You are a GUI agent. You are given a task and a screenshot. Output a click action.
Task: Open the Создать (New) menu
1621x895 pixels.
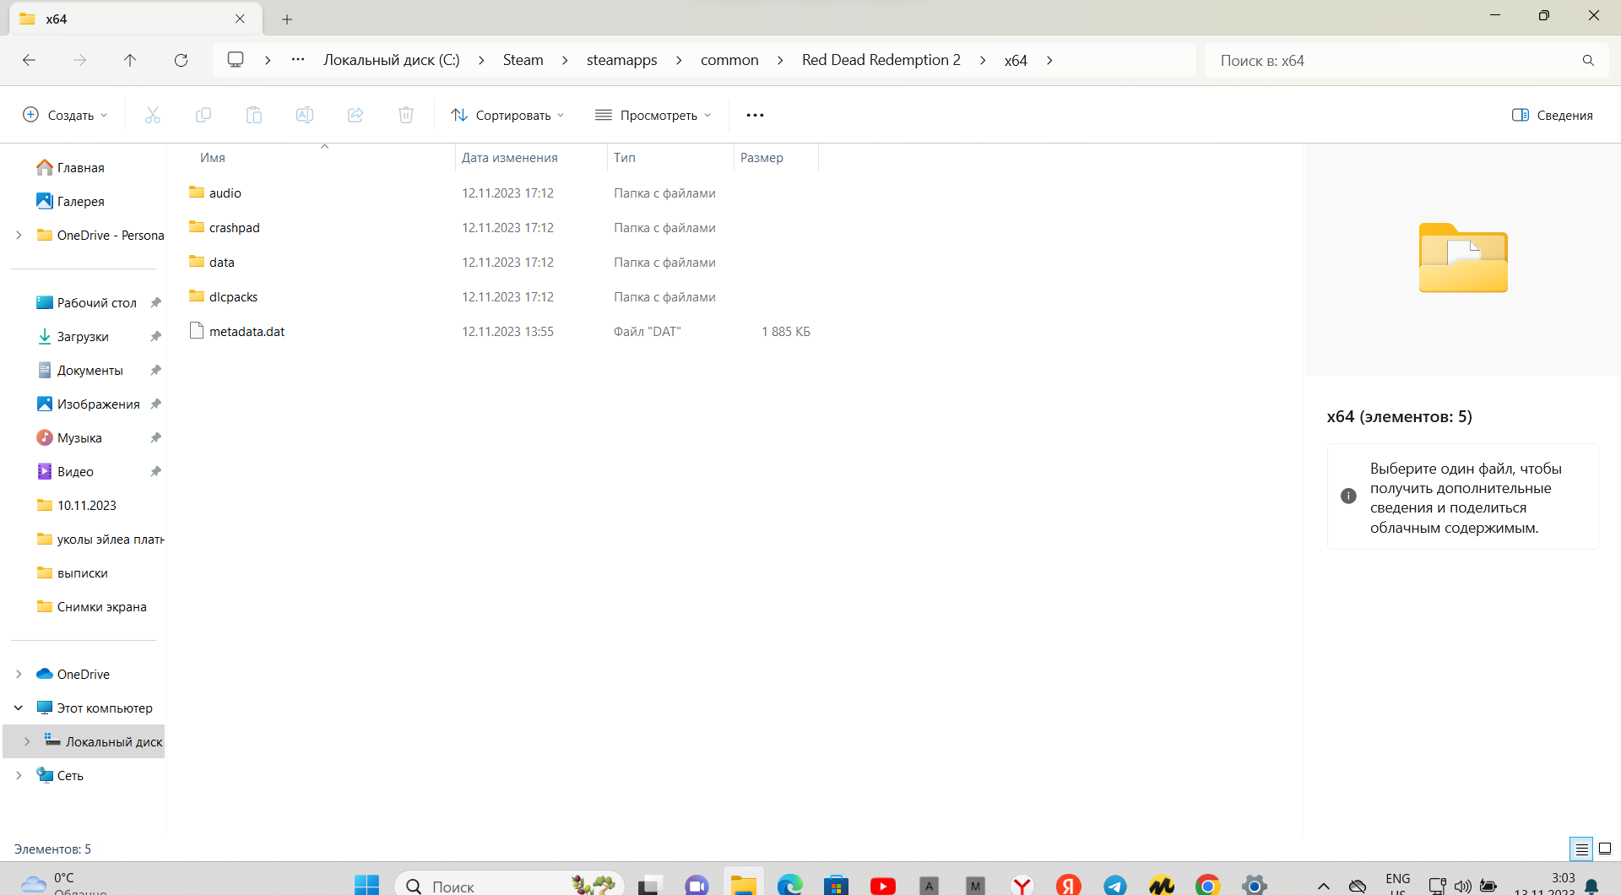pos(65,115)
